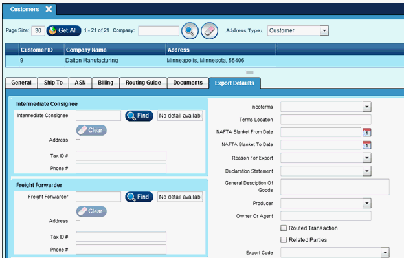This screenshot has width=404, height=258.
Task: Clear the Intermediate Consignee
Action: pyautogui.click(x=91, y=130)
